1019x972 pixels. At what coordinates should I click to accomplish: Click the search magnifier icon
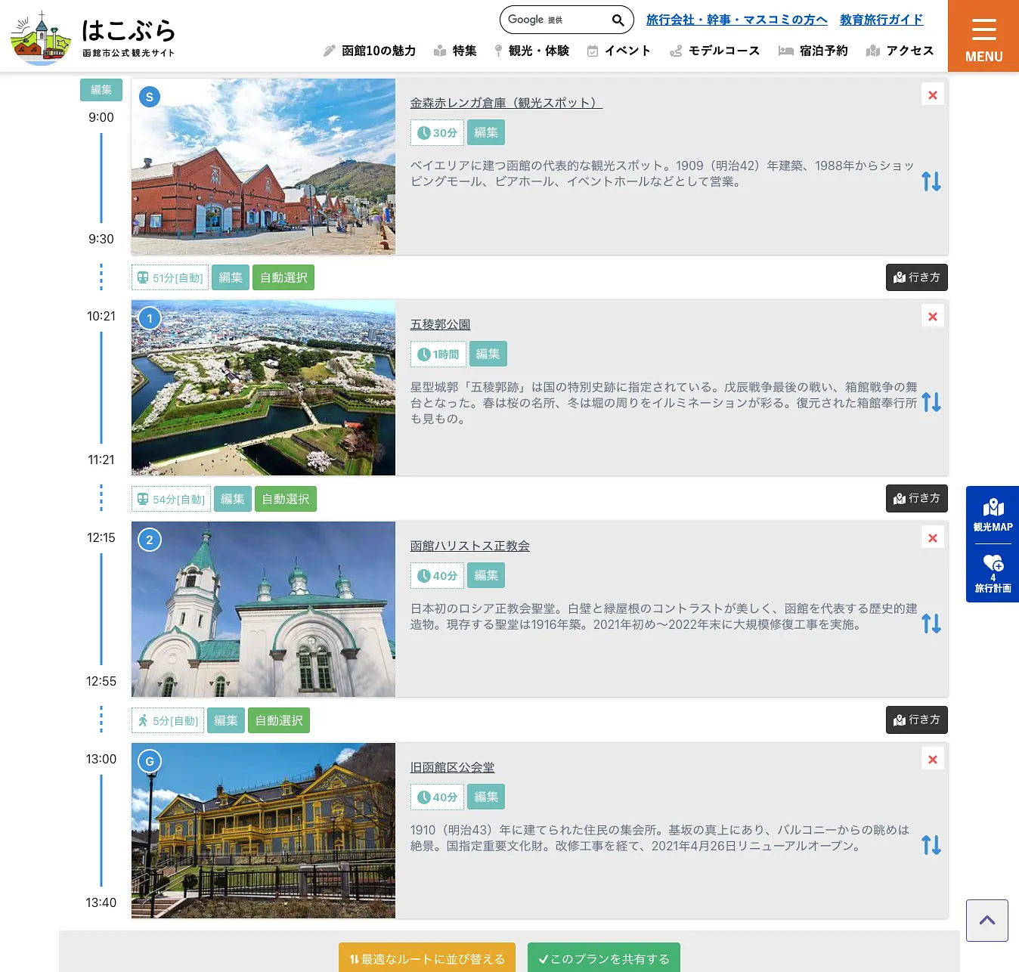[618, 20]
